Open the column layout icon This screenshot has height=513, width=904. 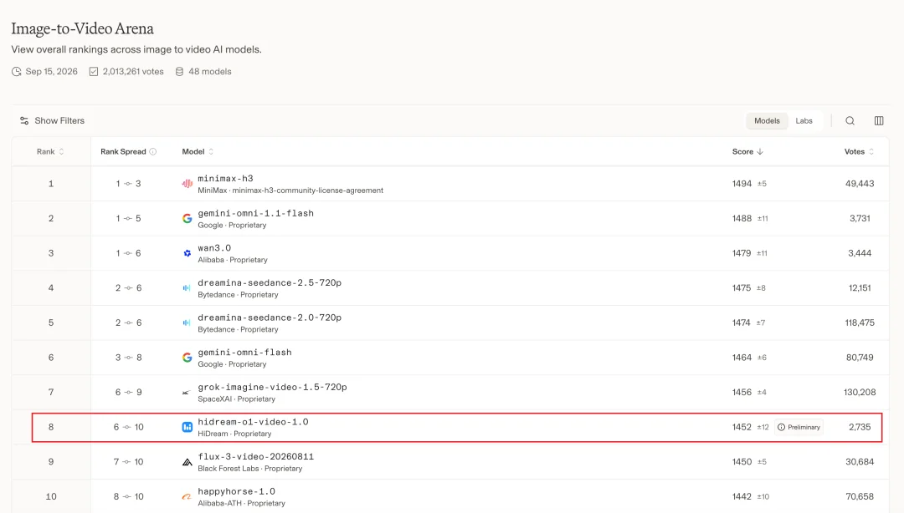[x=879, y=121]
